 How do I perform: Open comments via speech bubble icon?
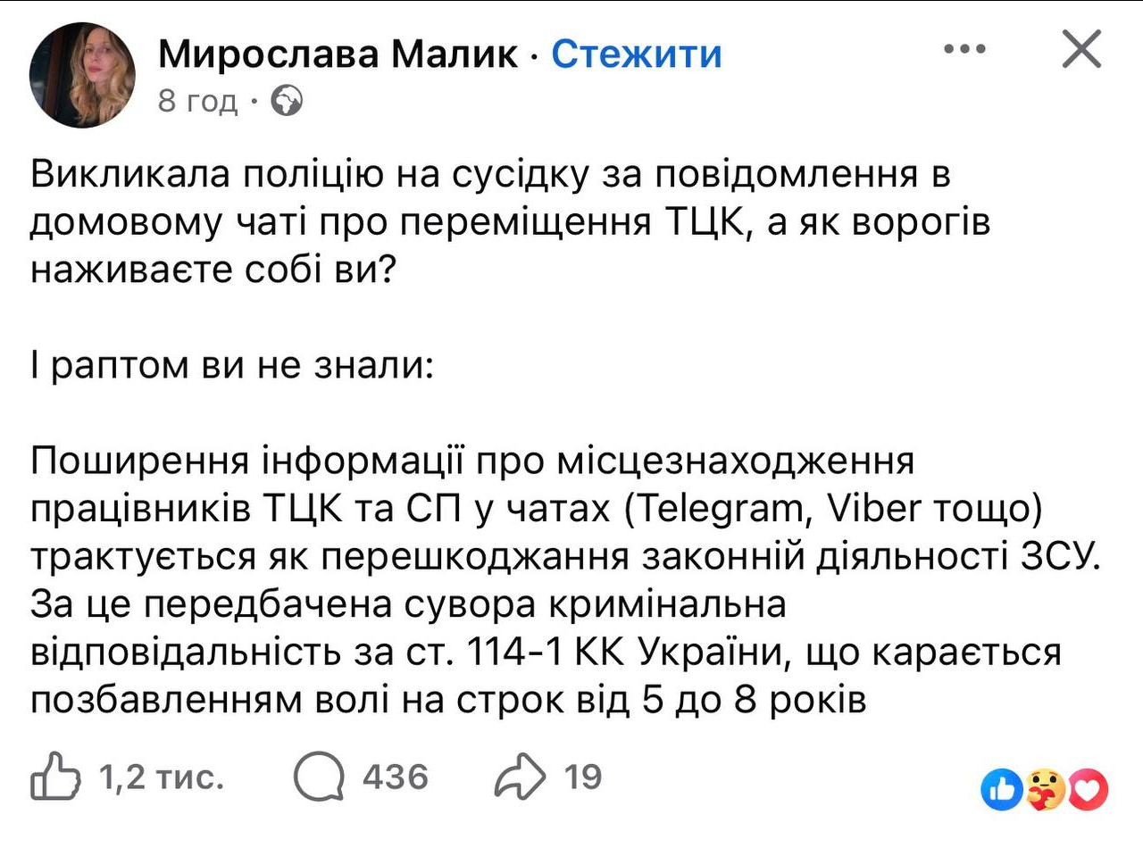[319, 777]
